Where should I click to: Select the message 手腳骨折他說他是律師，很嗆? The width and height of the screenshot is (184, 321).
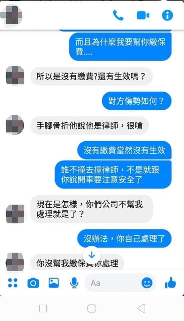pyautogui.click(x=89, y=125)
